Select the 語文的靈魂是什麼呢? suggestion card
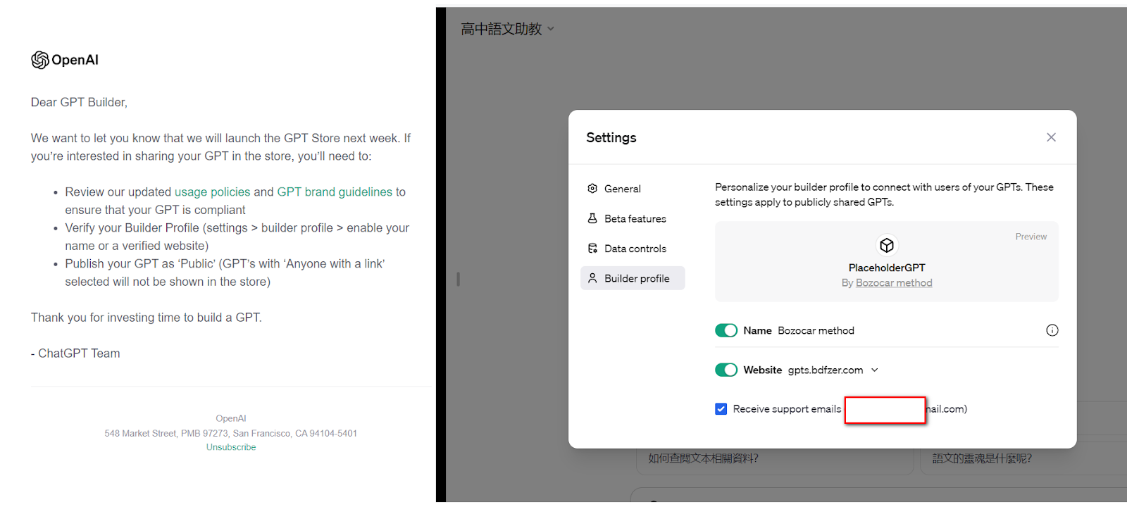 [x=982, y=458]
